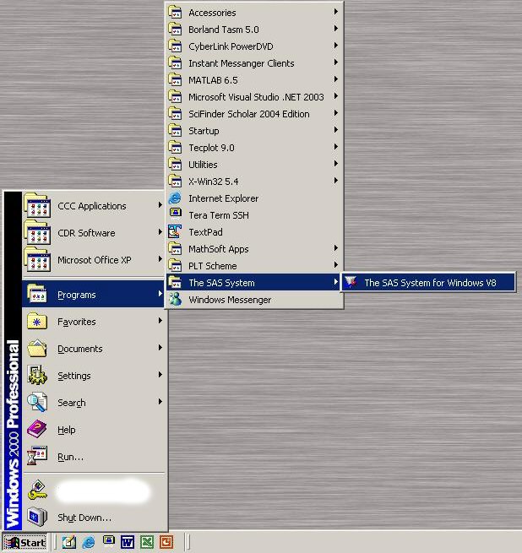
Task: Expand the MathSoft Apps submenu arrow
Action: click(x=335, y=248)
